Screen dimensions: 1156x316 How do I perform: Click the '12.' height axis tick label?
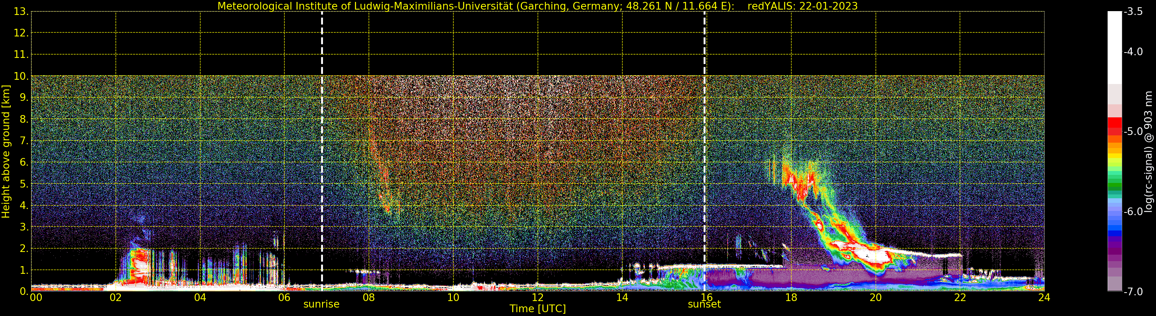tap(21, 33)
